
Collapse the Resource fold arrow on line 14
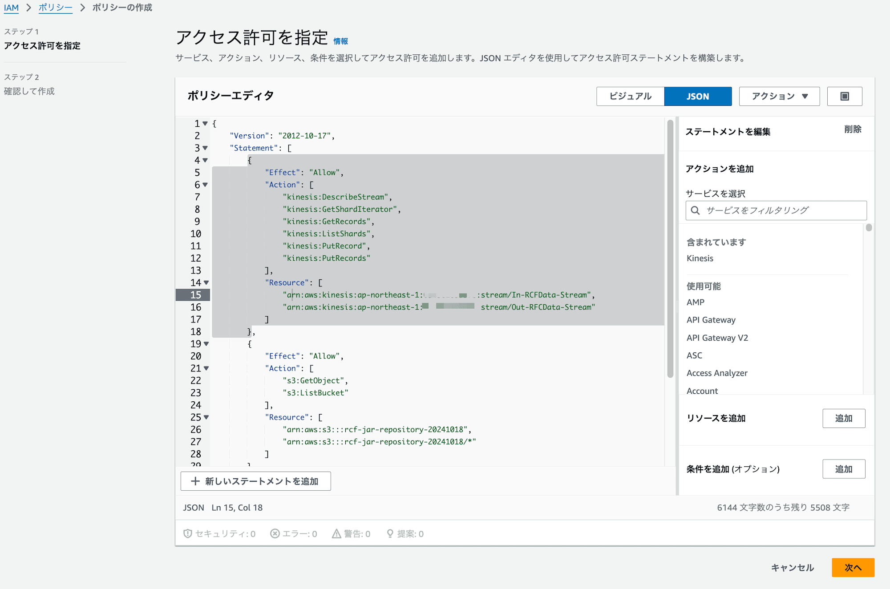coord(206,282)
